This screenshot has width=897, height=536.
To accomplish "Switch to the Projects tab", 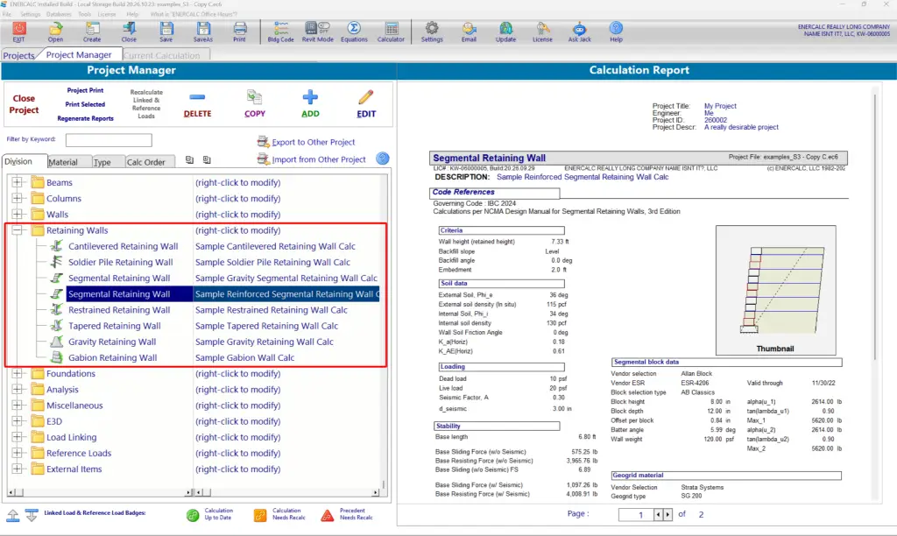I will [x=19, y=55].
